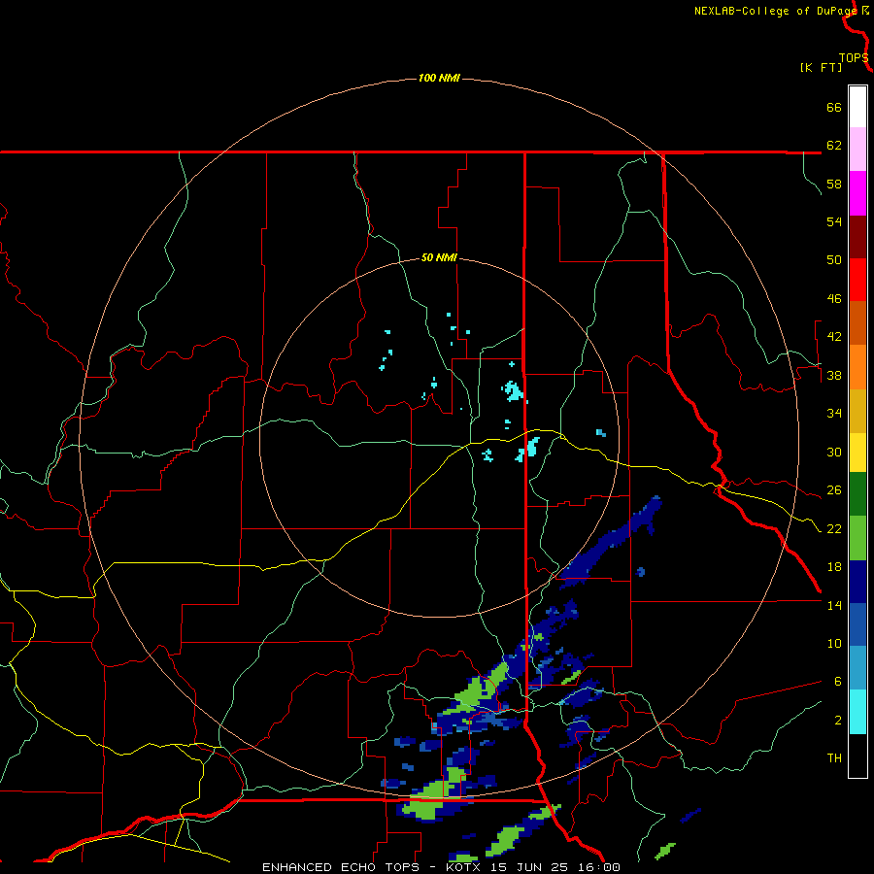Click the medium blue legend swatch

[x=857, y=624]
